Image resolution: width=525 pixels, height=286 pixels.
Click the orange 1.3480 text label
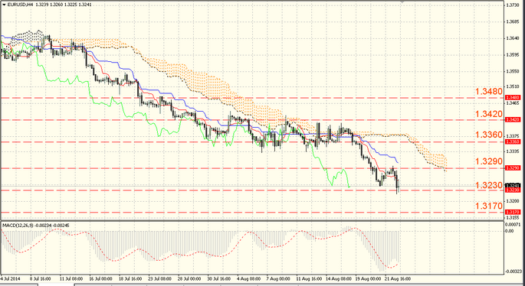coord(489,92)
